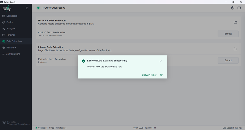The width and height of the screenshot is (245, 130).
Task: Toggle the right side panel icon
Action: tap(239, 8)
